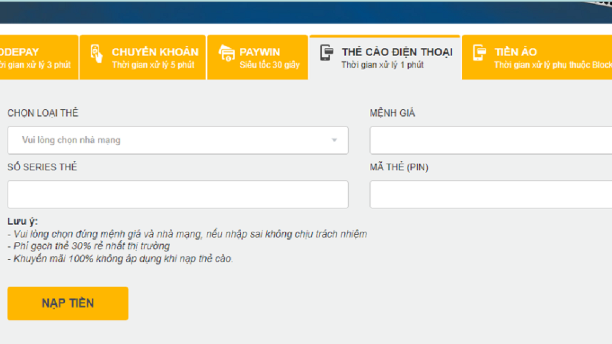This screenshot has height=344, width=612.
Task: Click the 'Mệnh Giá' field label
Action: (392, 113)
